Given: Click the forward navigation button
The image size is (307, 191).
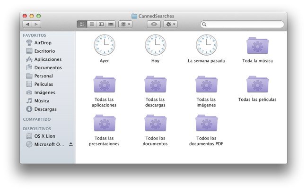Looking at the screenshot, I should (x=36, y=24).
